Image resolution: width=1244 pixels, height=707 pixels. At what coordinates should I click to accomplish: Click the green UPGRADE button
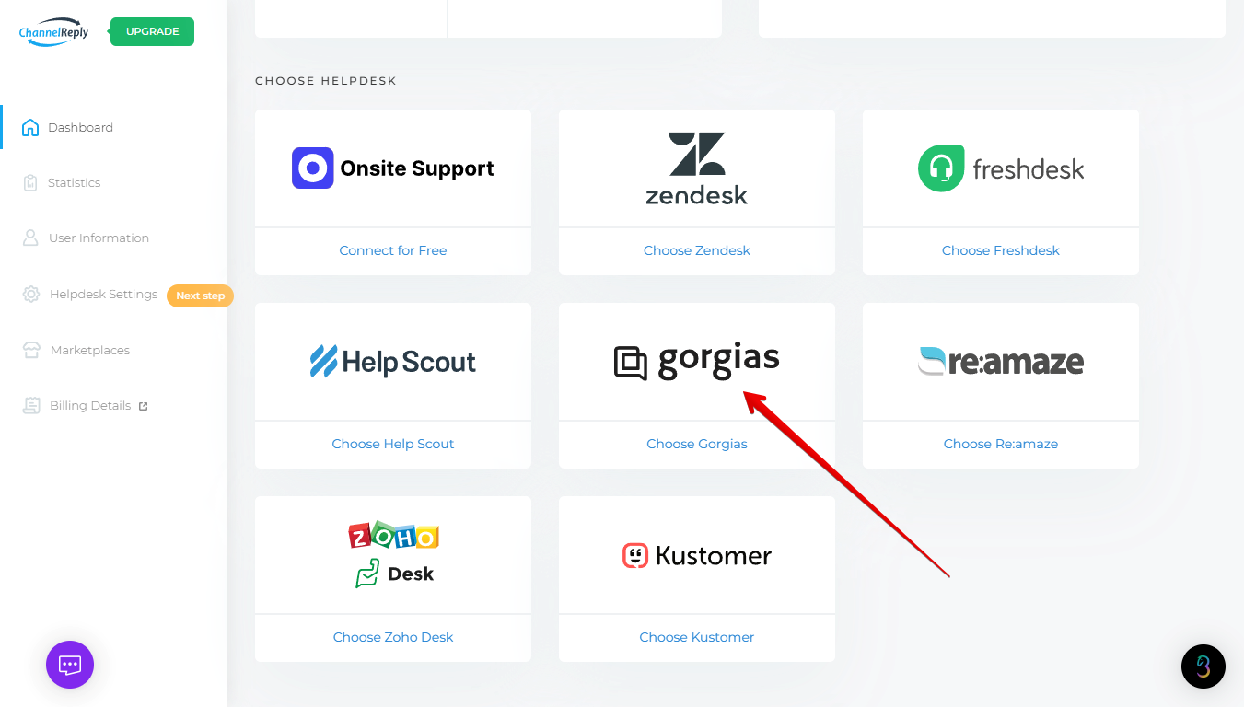tap(152, 31)
